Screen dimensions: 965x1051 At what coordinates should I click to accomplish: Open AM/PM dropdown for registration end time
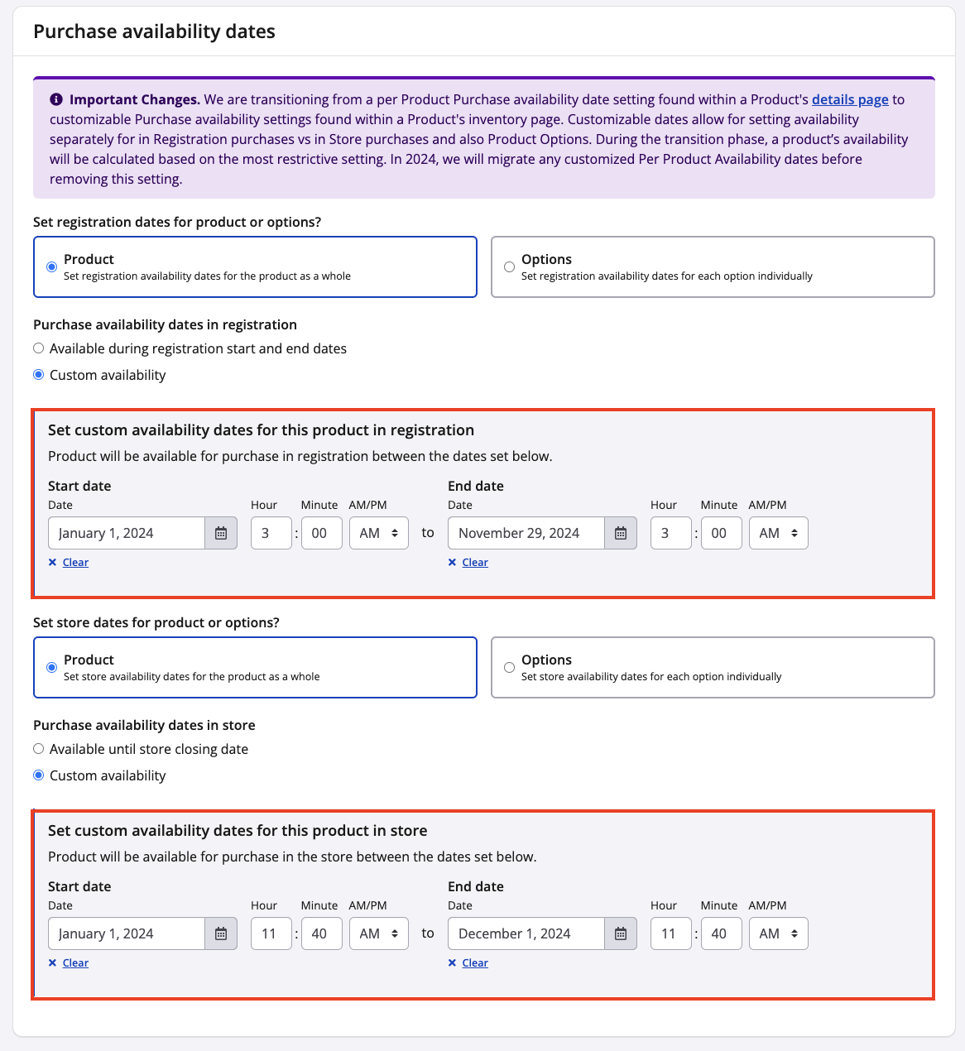pos(778,533)
